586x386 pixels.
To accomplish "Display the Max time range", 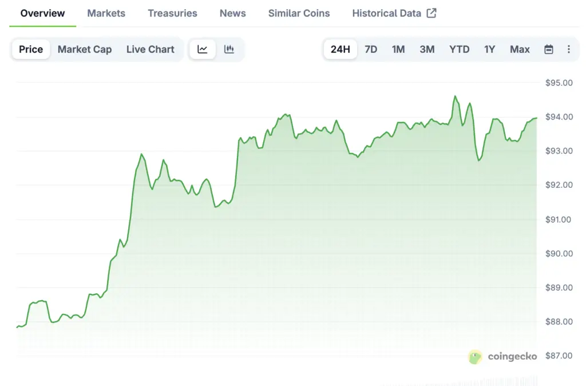I will 520,49.
